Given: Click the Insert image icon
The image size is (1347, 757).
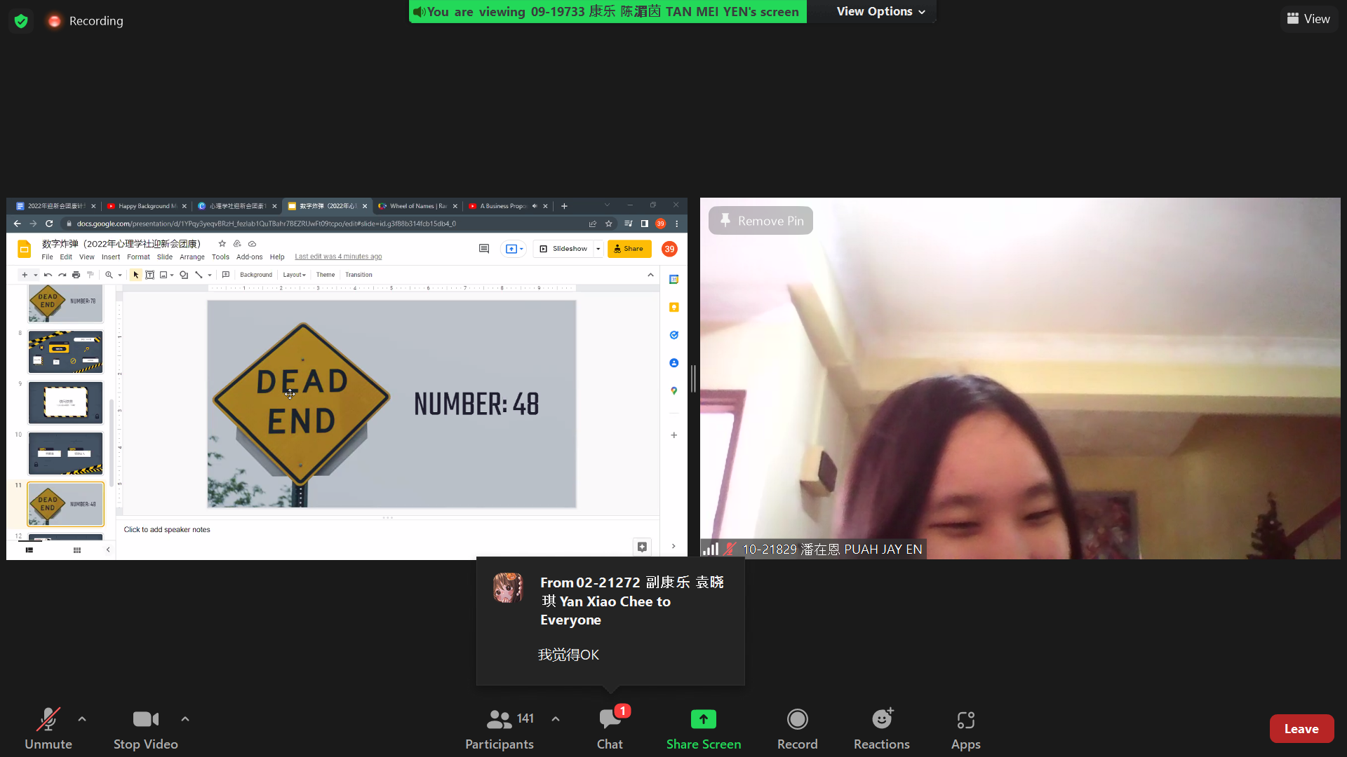Looking at the screenshot, I should click(163, 275).
